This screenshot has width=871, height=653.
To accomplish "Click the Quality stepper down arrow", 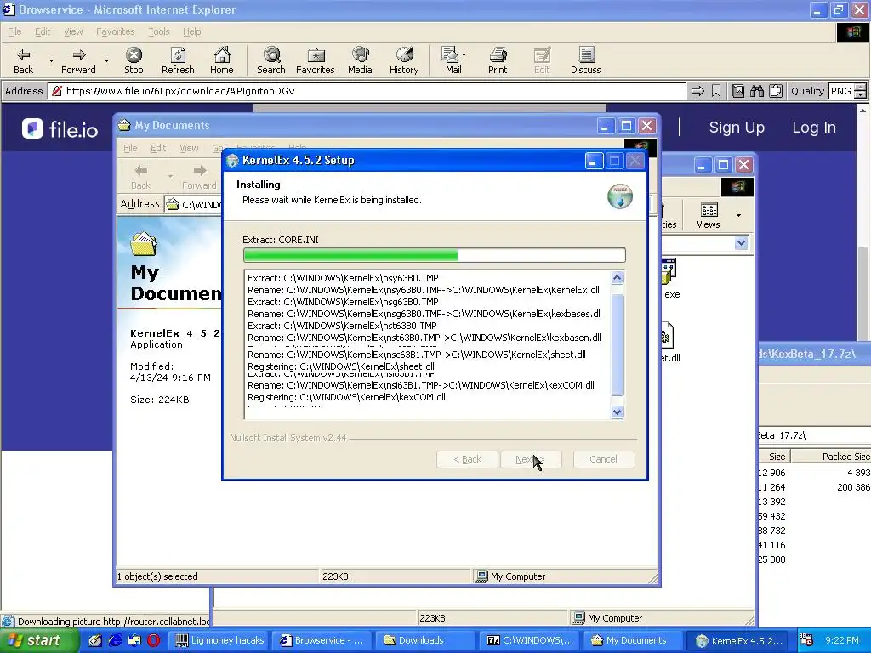I will [x=861, y=95].
